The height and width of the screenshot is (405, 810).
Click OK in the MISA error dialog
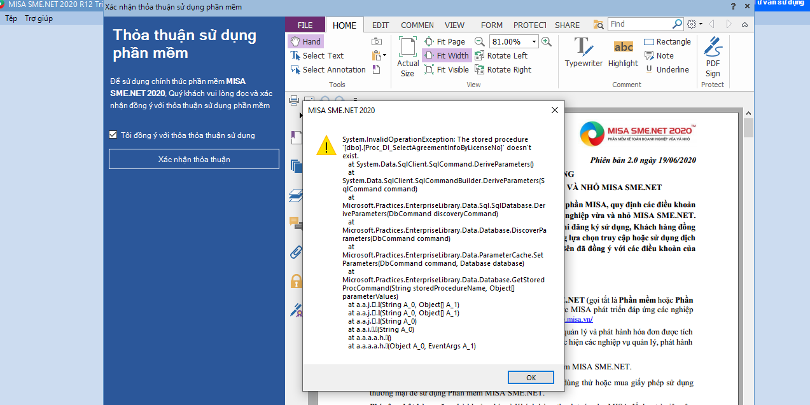click(531, 377)
